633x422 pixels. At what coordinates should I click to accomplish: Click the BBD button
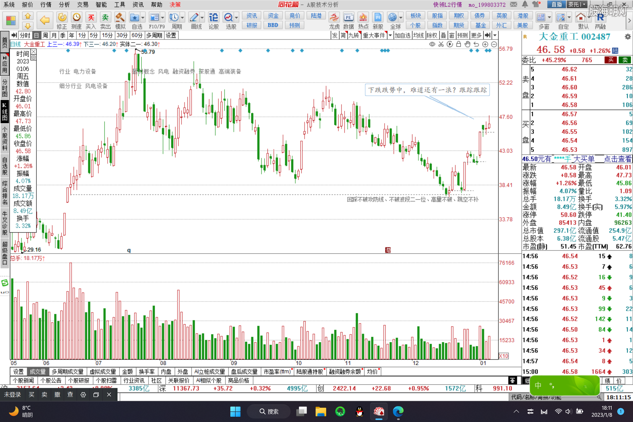(x=273, y=25)
